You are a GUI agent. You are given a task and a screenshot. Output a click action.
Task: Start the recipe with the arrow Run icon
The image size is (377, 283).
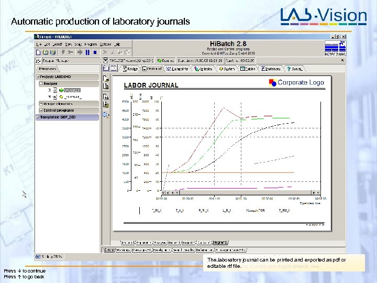click(x=80, y=52)
